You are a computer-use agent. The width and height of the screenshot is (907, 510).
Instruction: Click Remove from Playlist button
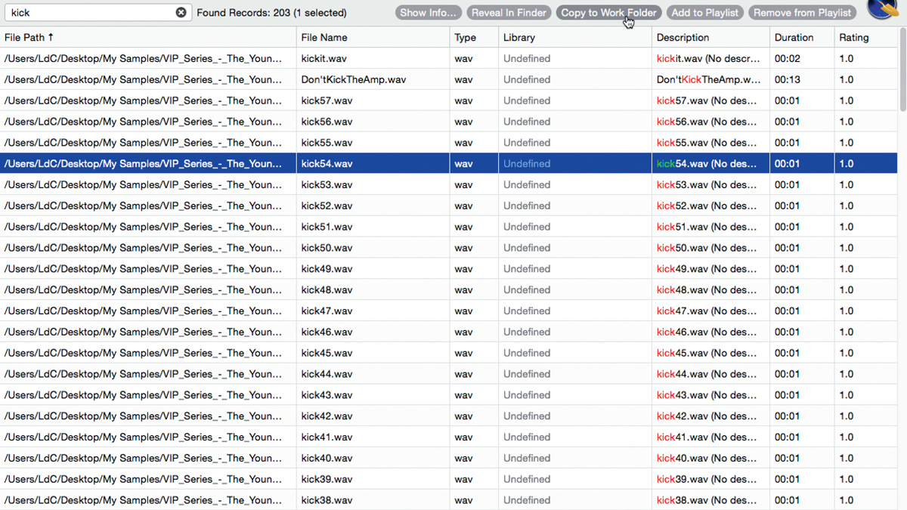tap(802, 12)
